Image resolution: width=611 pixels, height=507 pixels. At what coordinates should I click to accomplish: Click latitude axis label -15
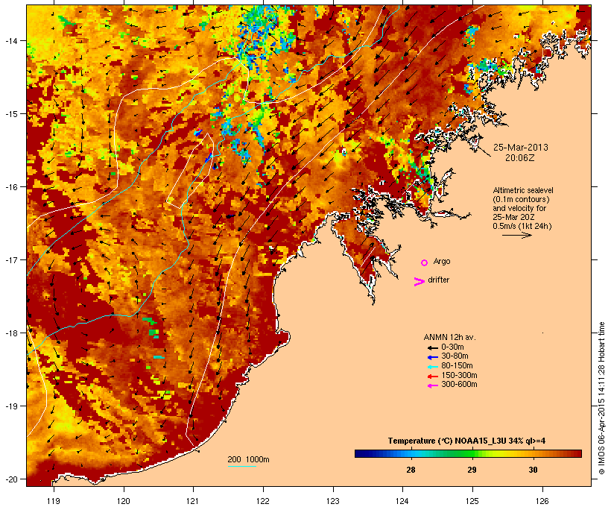[x=10, y=114]
